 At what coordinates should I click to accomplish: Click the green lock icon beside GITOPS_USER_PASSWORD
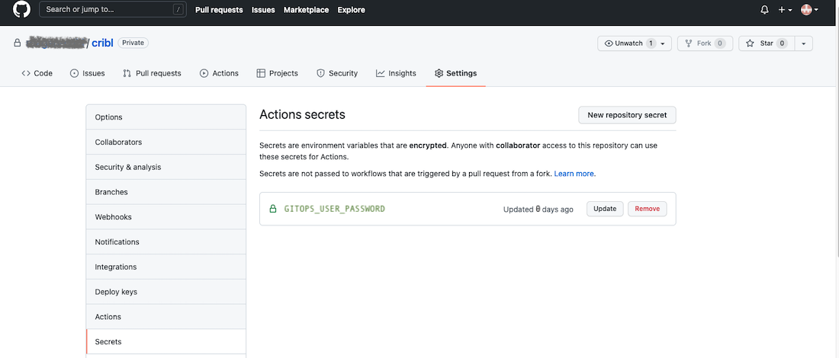point(272,209)
